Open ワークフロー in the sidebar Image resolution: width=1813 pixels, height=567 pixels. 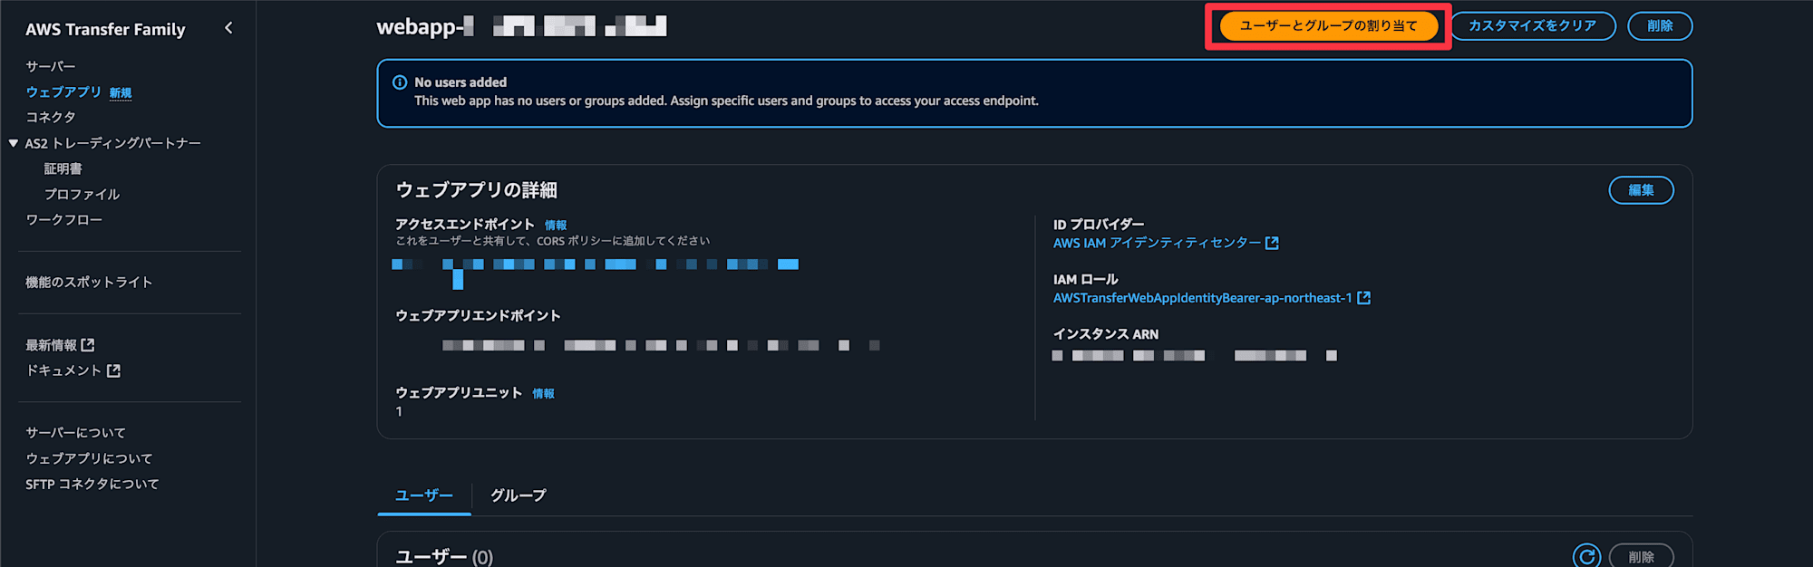(x=64, y=219)
